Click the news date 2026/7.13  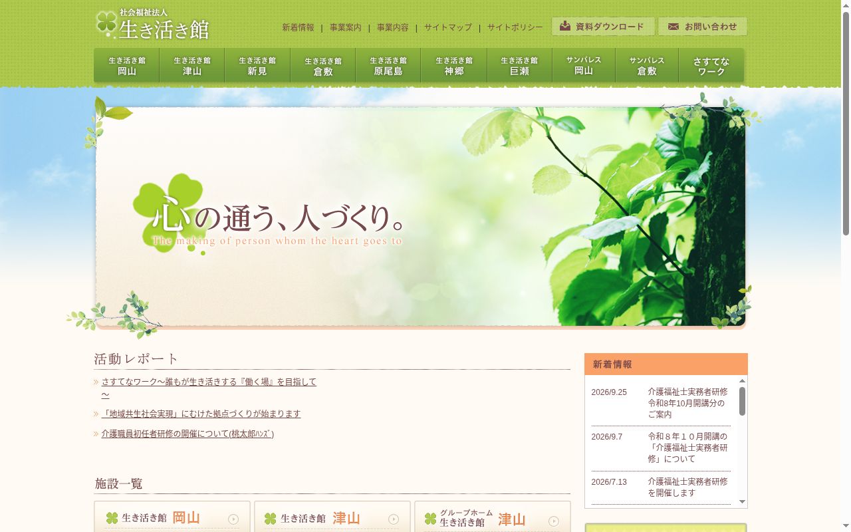coord(609,482)
